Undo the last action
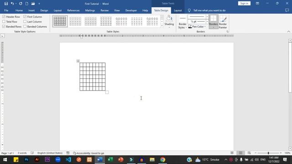The width and height of the screenshot is (292, 164). click(12, 4)
